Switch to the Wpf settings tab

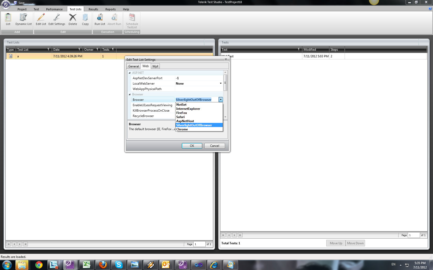click(155, 66)
